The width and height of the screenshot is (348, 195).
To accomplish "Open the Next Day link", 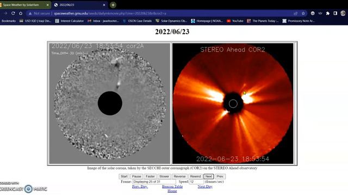I will click(x=205, y=186).
